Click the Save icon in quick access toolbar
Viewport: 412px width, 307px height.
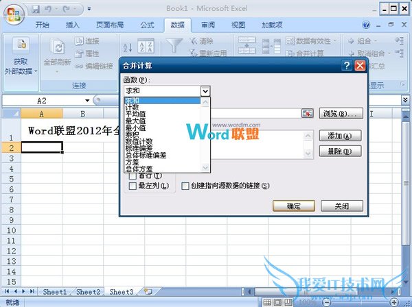pyautogui.click(x=36, y=10)
